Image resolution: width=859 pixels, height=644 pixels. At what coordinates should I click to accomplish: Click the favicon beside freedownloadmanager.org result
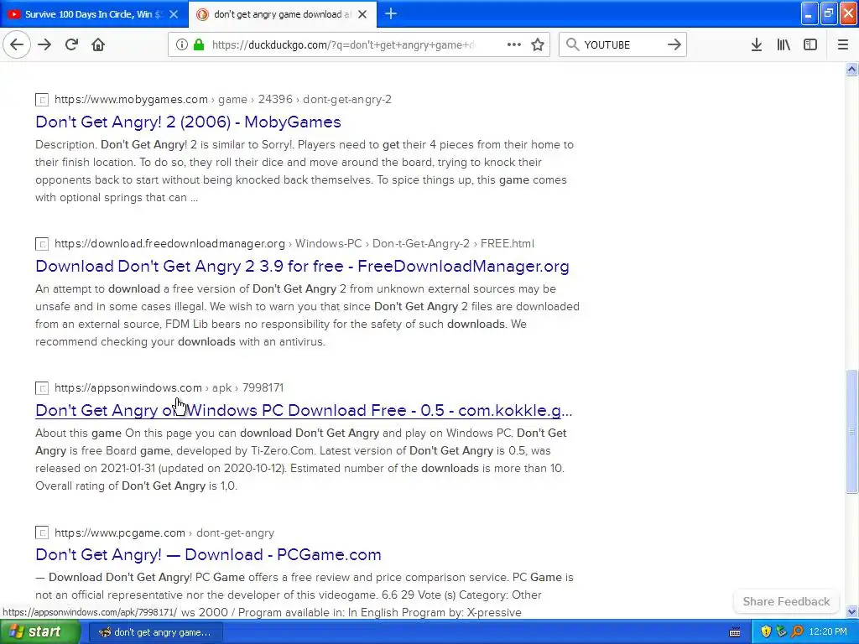42,244
